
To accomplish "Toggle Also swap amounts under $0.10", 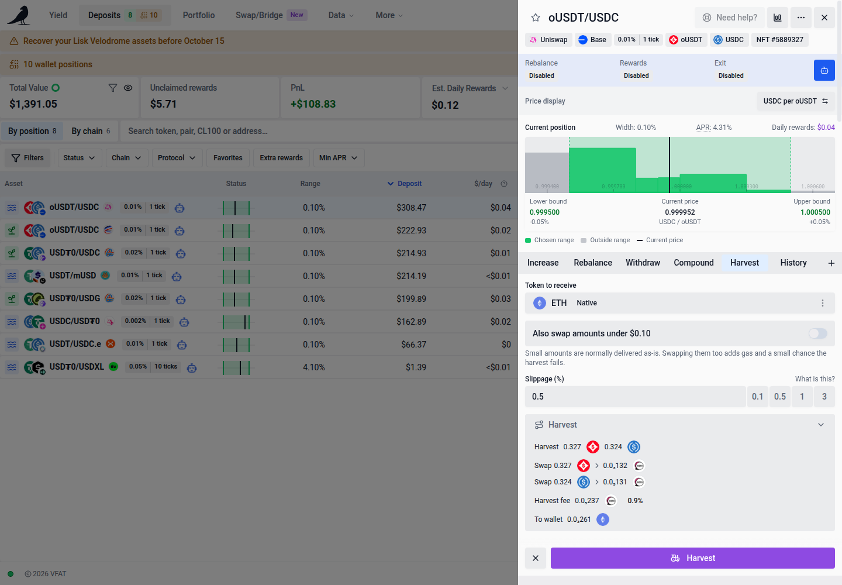I will (x=818, y=333).
